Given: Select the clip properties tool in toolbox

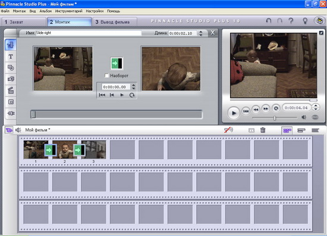Looking at the screenshot, I should 11,45.
